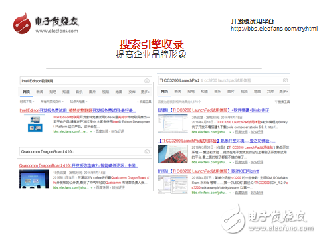
Task: Open Baidu snapshot link of Intel result
Action: (x=102, y=131)
